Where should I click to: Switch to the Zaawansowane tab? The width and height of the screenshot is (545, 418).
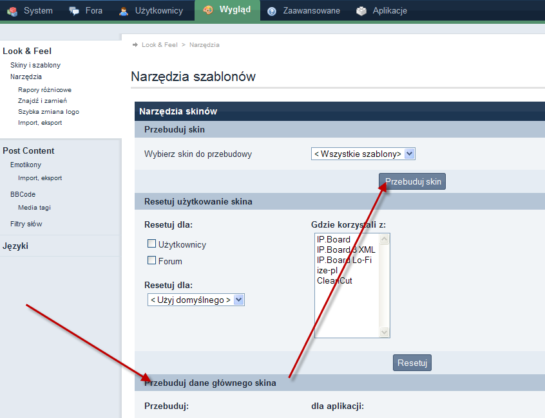pos(311,11)
